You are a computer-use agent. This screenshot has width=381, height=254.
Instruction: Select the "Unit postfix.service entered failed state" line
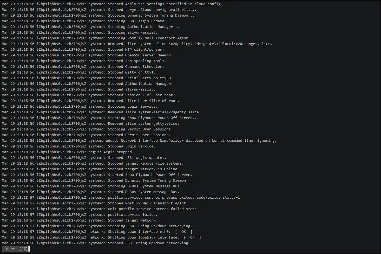153,209
